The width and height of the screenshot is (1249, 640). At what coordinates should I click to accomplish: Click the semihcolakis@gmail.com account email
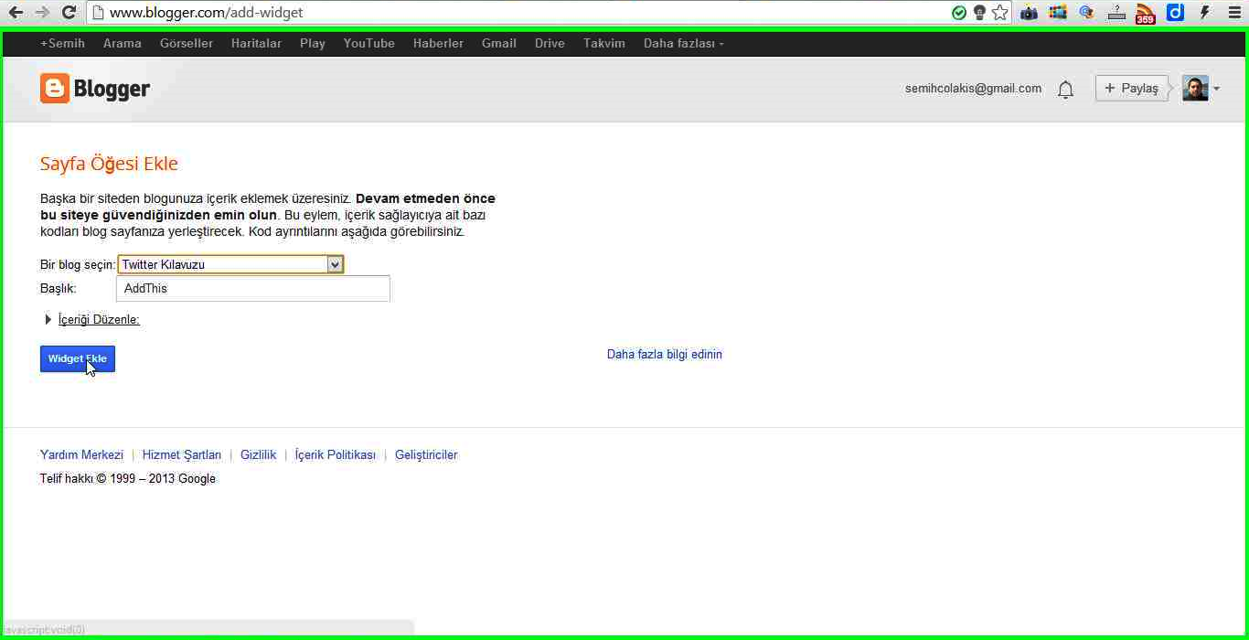[973, 89]
